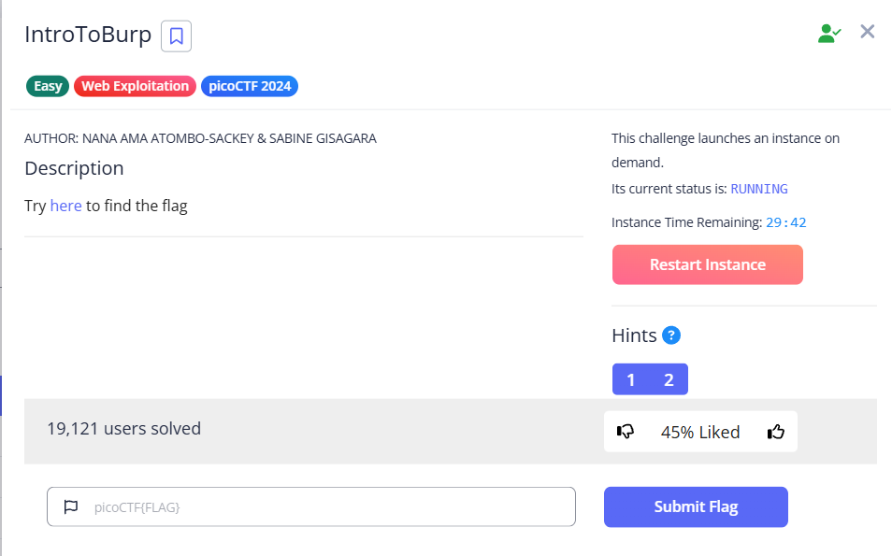
Task: Reveal hint number 2
Action: click(669, 379)
